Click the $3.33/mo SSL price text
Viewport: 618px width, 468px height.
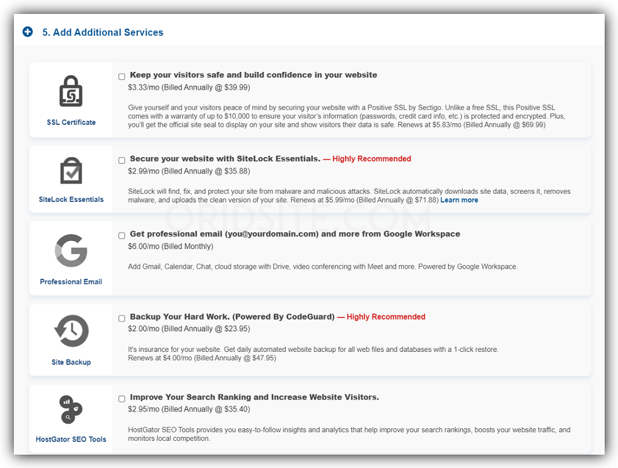(x=189, y=87)
